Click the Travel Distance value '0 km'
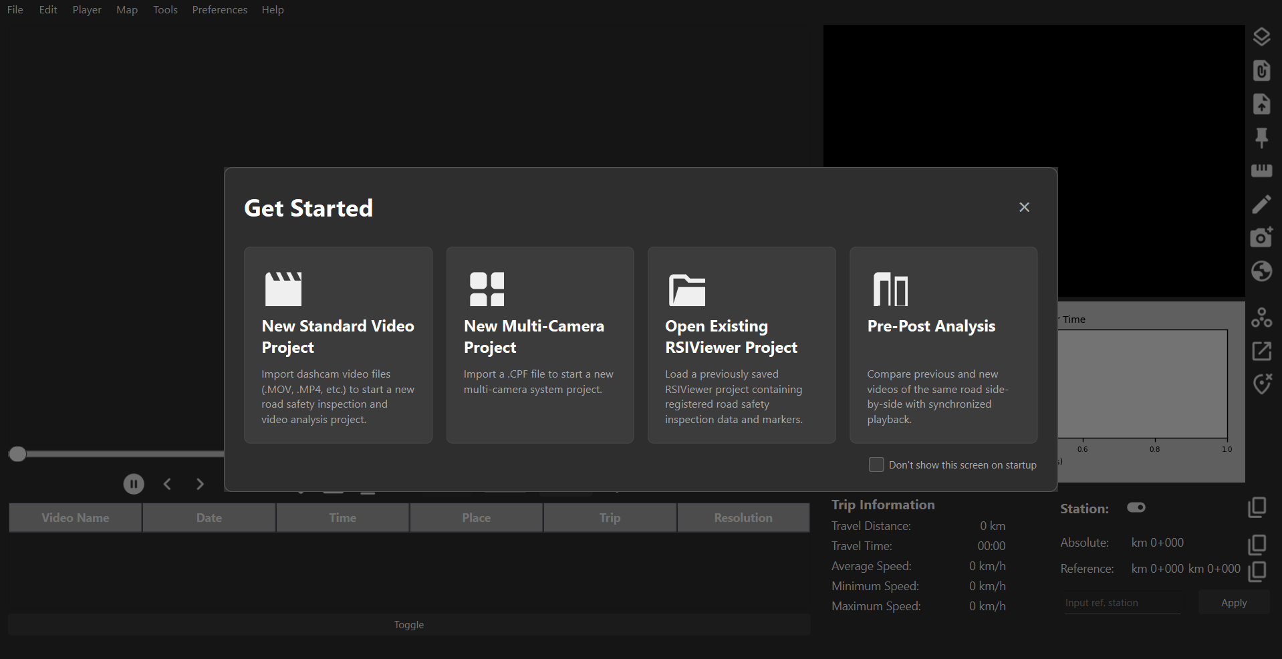Image resolution: width=1282 pixels, height=659 pixels. click(x=993, y=526)
